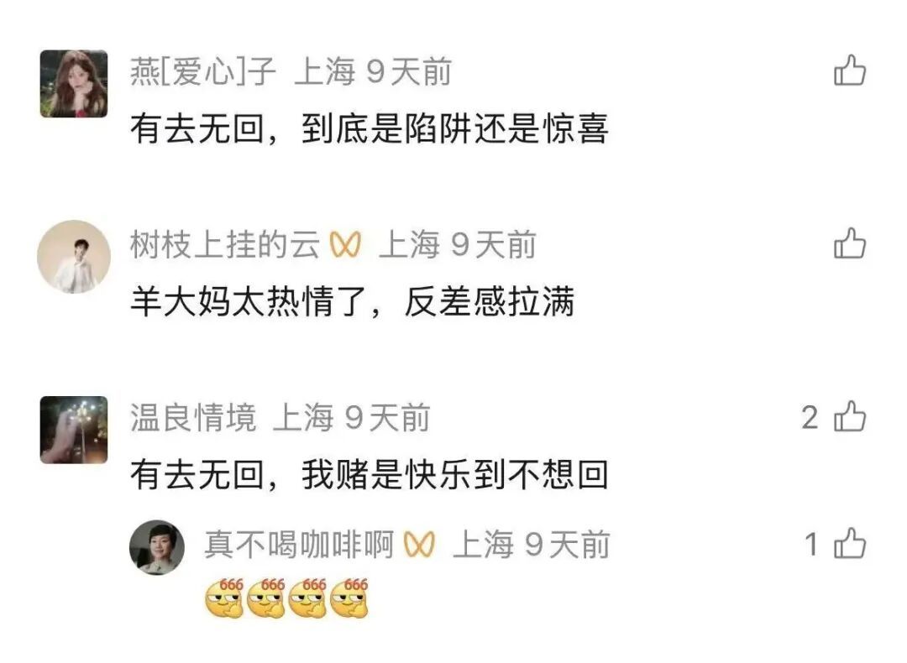Screen dimensions: 907x663
Task: Open 燕[爱心]子's profile avatar
Action: (x=73, y=84)
